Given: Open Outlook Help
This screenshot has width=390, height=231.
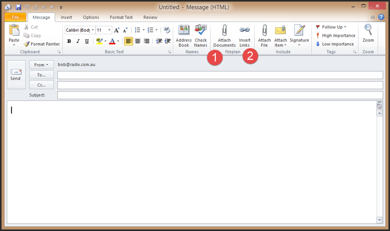Looking at the screenshot, I should click(381, 17).
